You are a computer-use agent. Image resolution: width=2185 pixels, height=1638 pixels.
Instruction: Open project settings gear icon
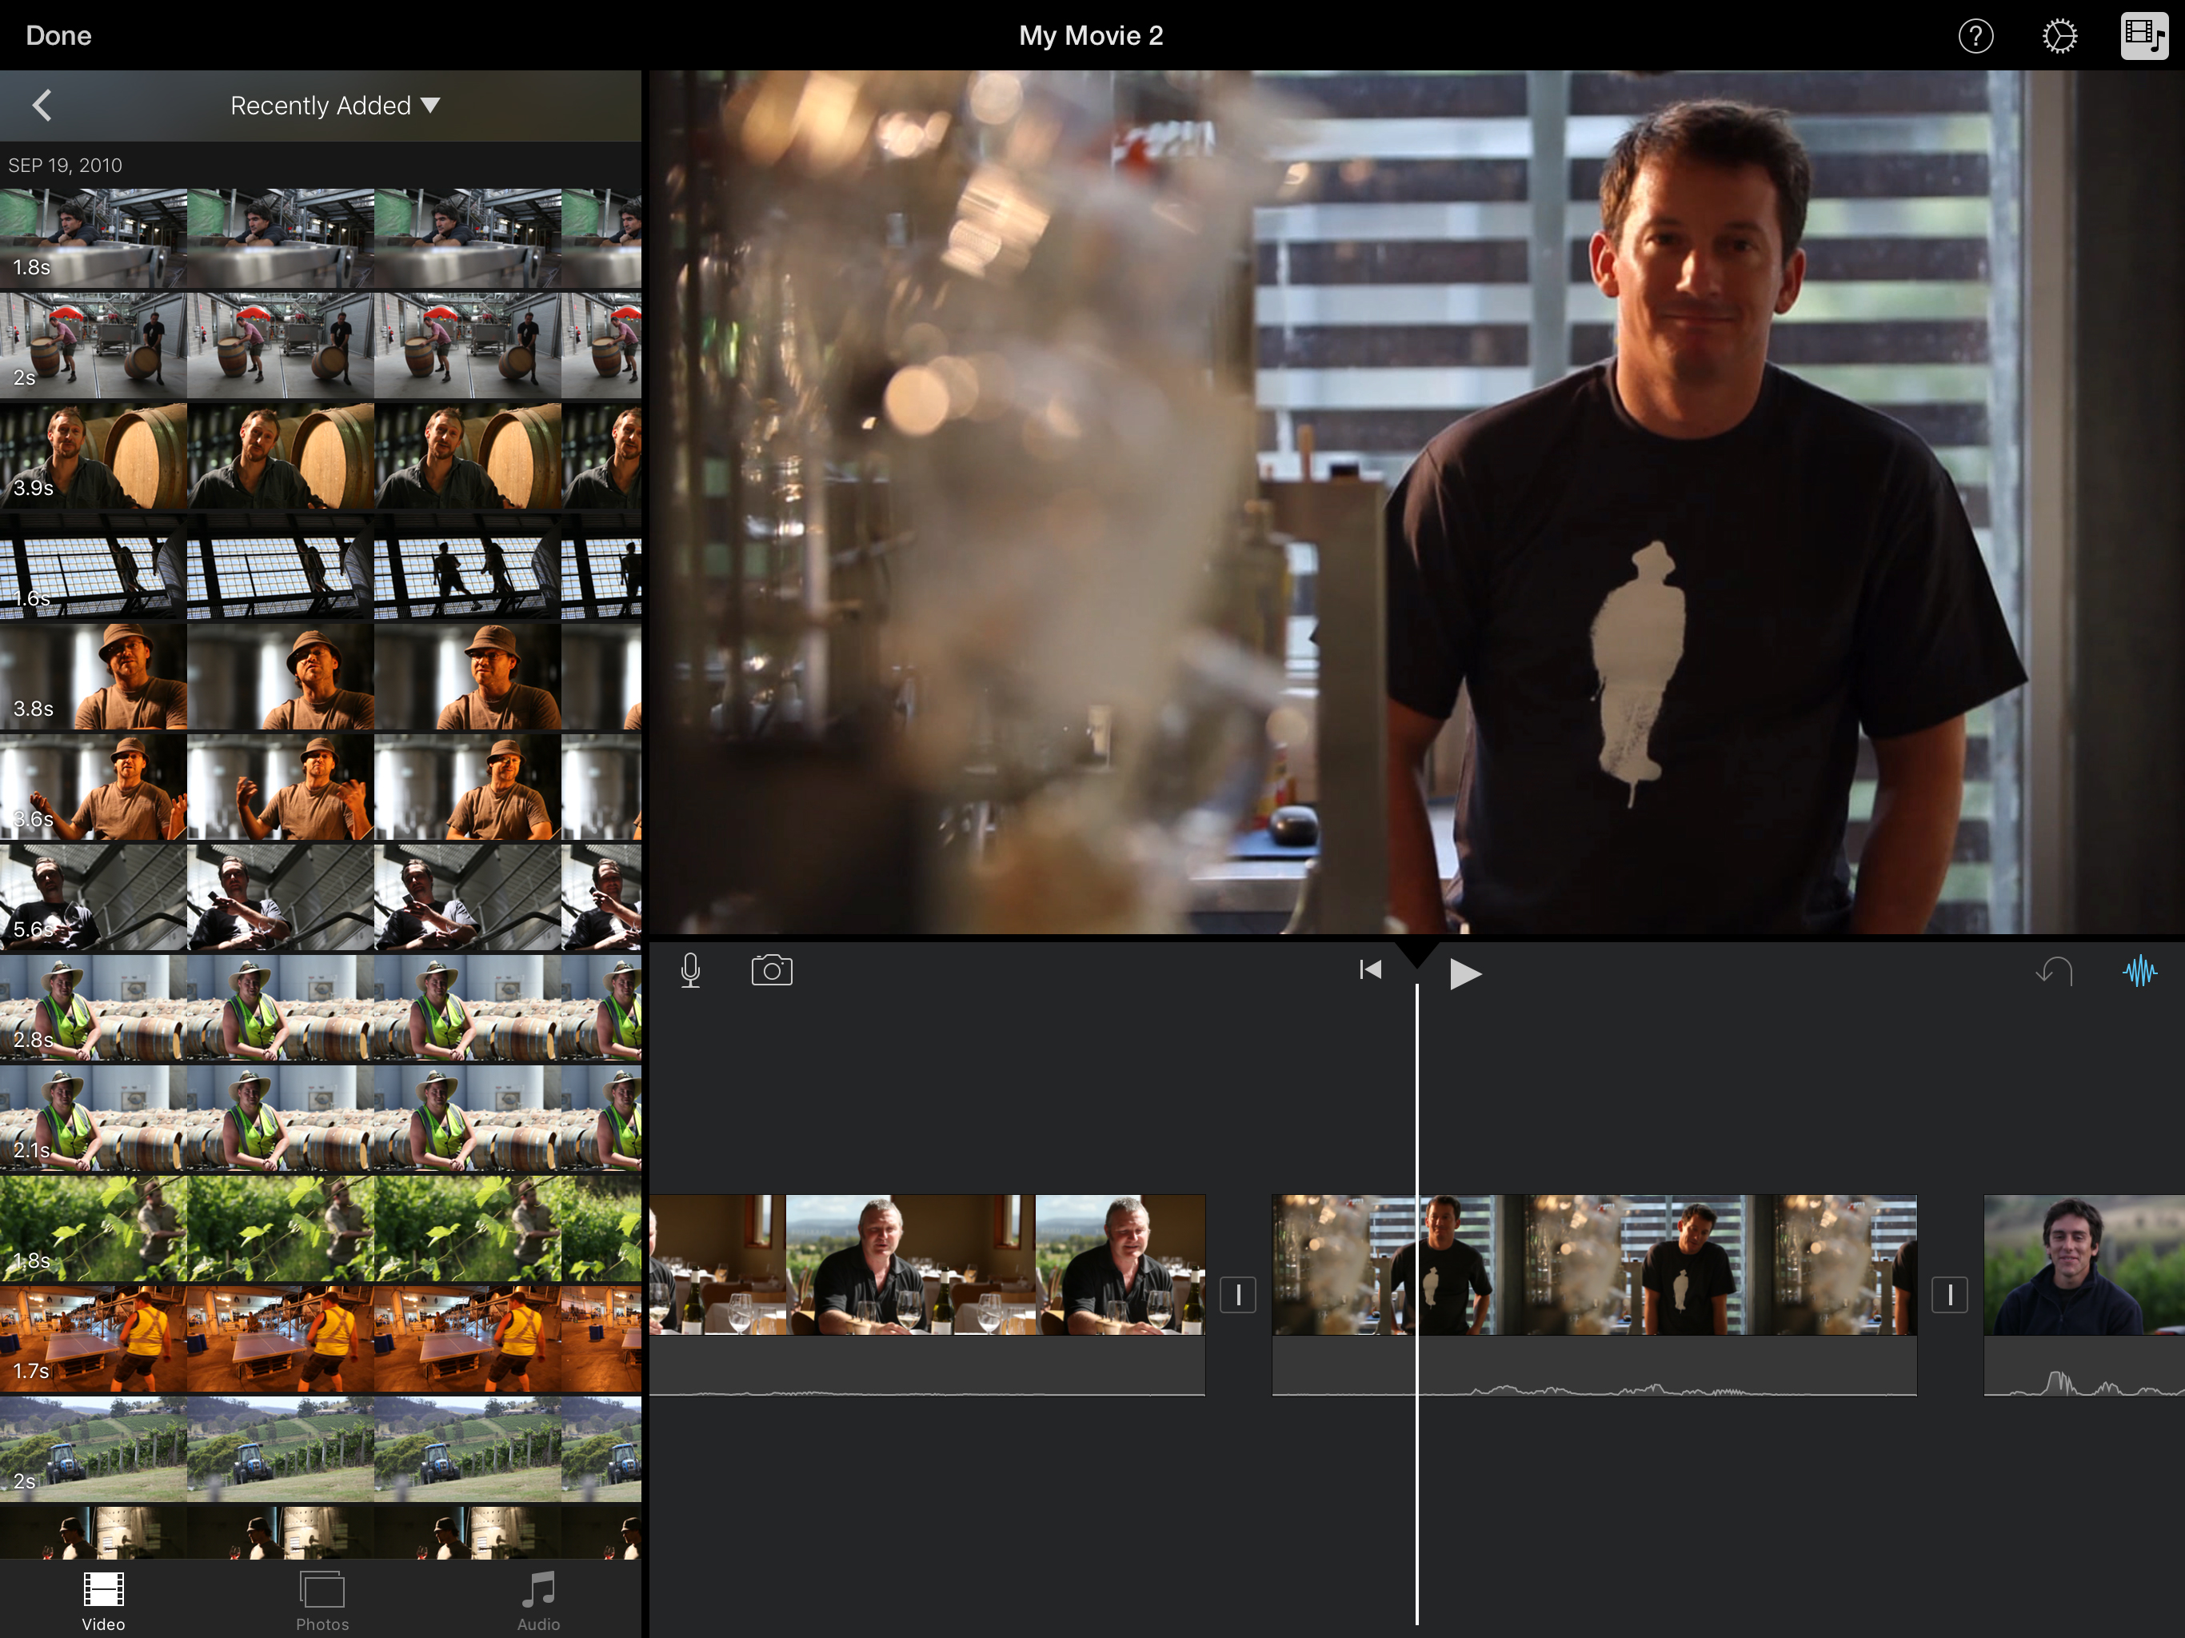[x=2059, y=37]
